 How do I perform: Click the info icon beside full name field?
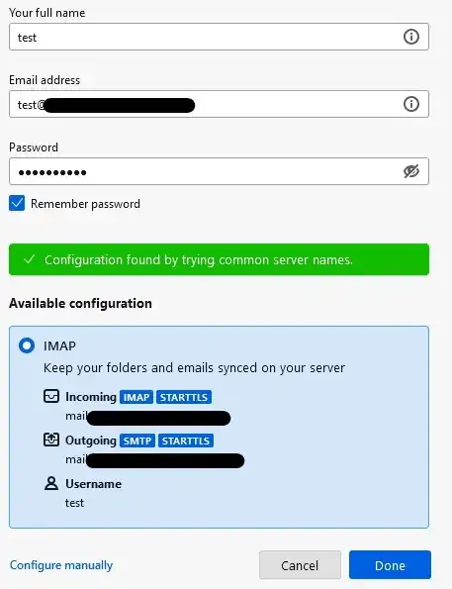(411, 37)
